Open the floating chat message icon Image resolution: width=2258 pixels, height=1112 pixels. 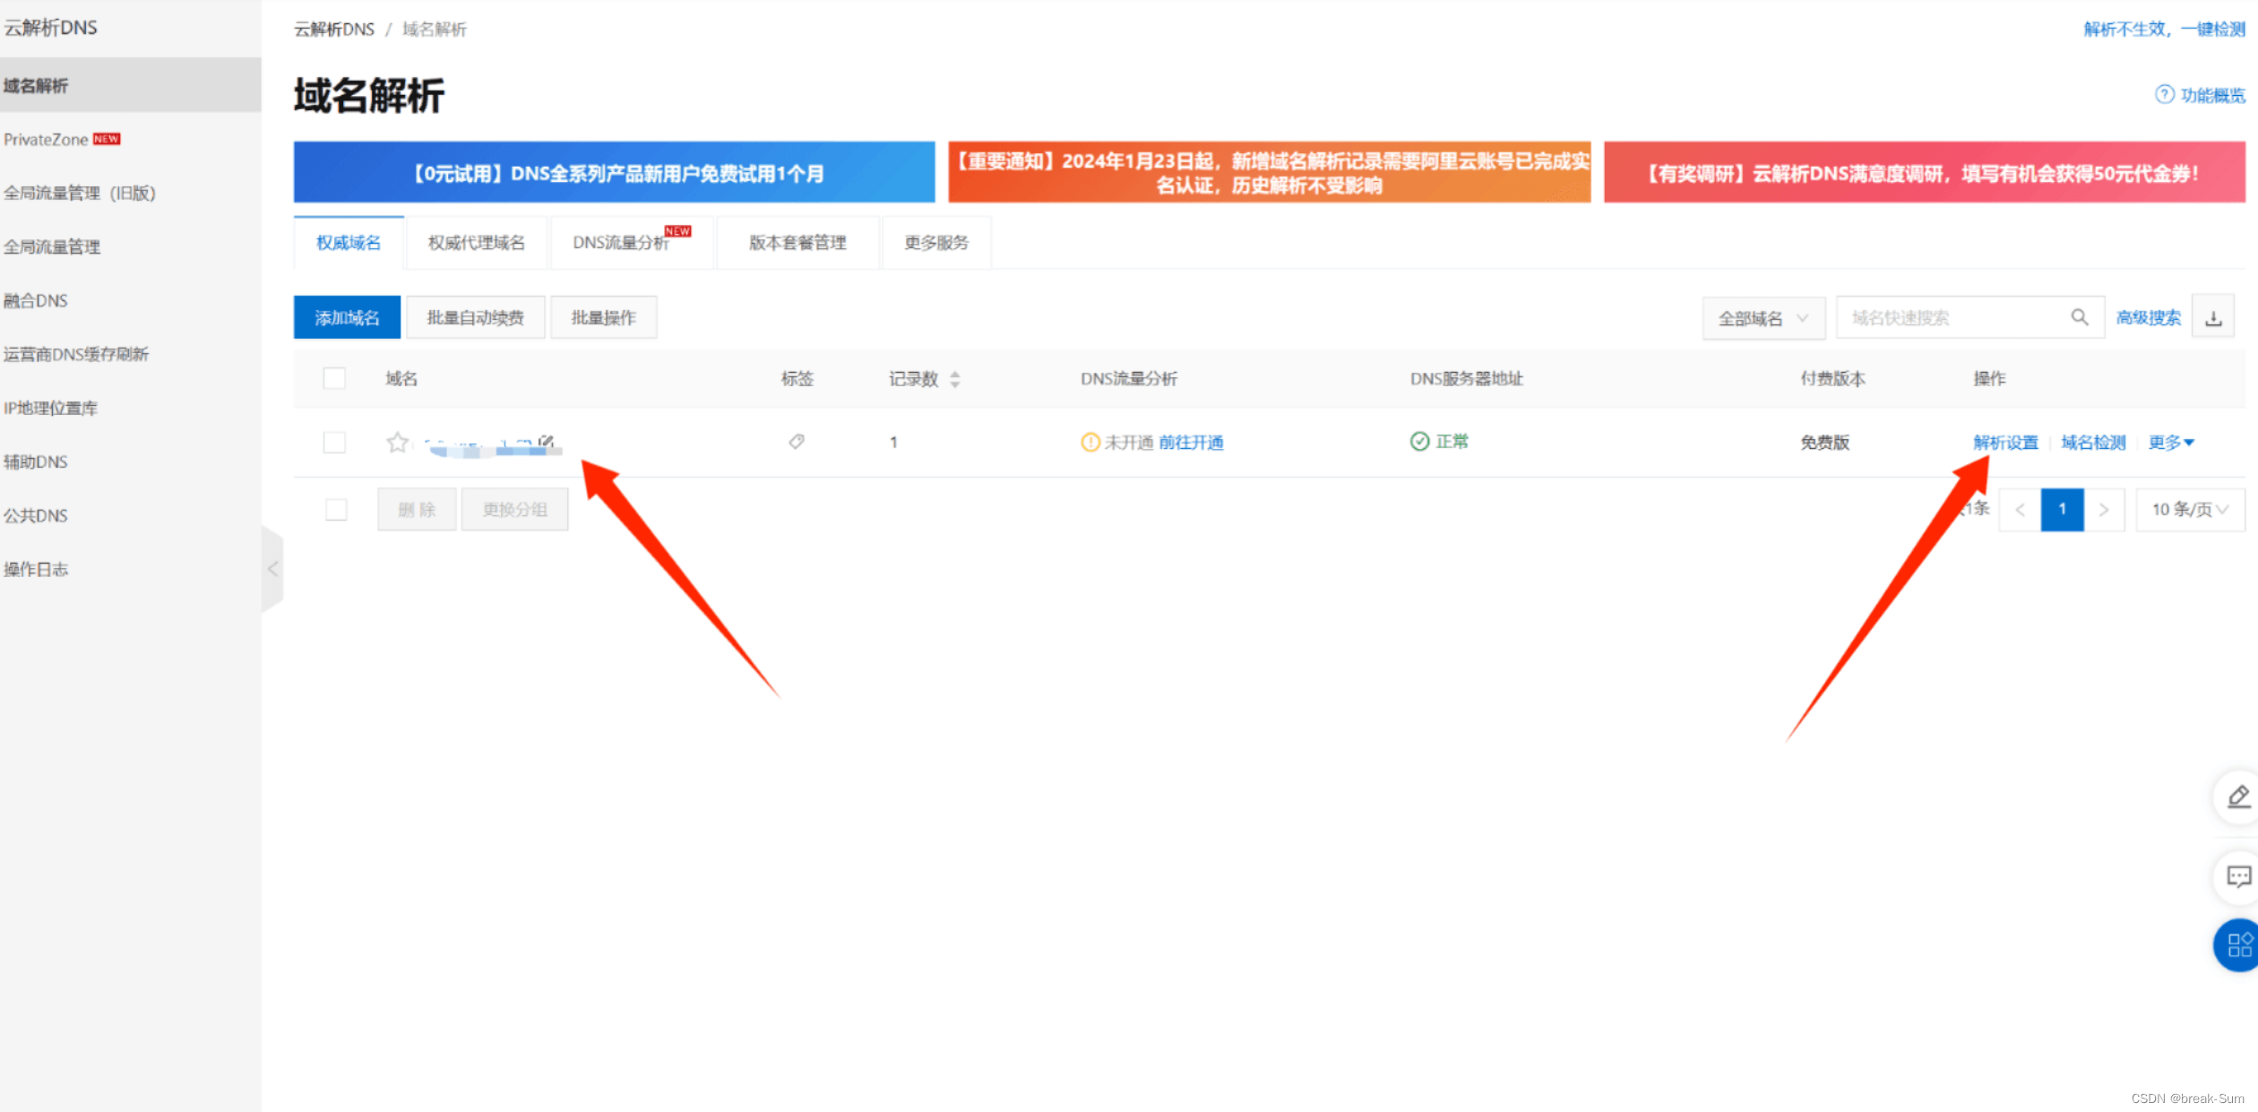coord(2238,876)
